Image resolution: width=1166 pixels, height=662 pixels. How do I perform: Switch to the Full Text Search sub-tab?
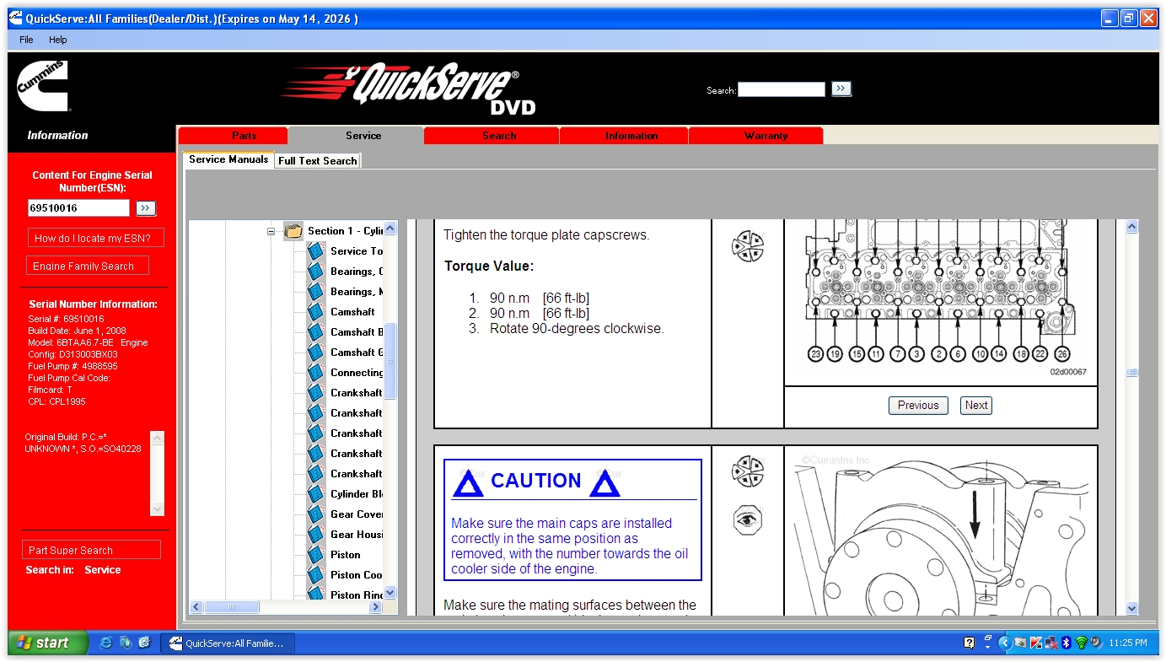pos(318,160)
